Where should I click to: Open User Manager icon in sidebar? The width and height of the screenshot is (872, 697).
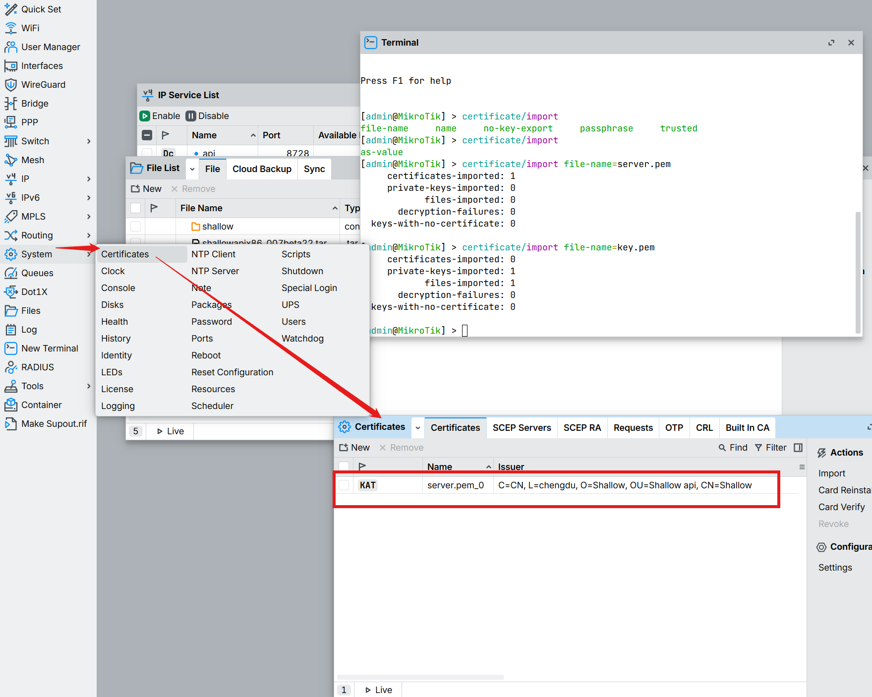coord(10,47)
